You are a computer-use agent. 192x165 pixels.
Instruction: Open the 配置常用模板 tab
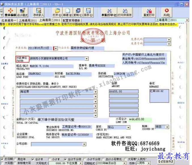[x=72, y=21]
